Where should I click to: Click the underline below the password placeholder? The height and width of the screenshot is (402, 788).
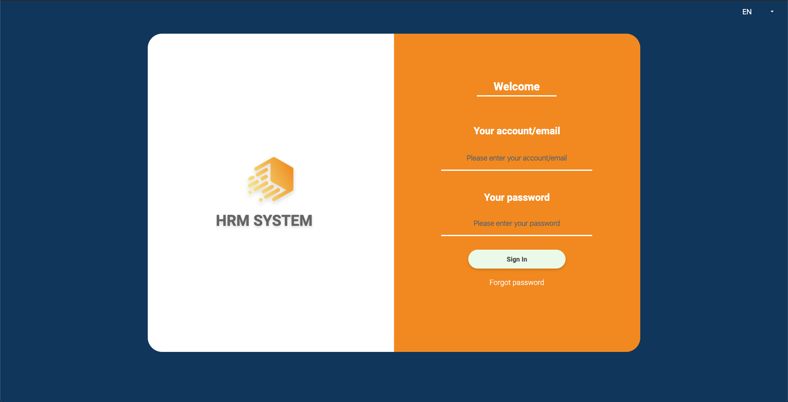tap(516, 235)
